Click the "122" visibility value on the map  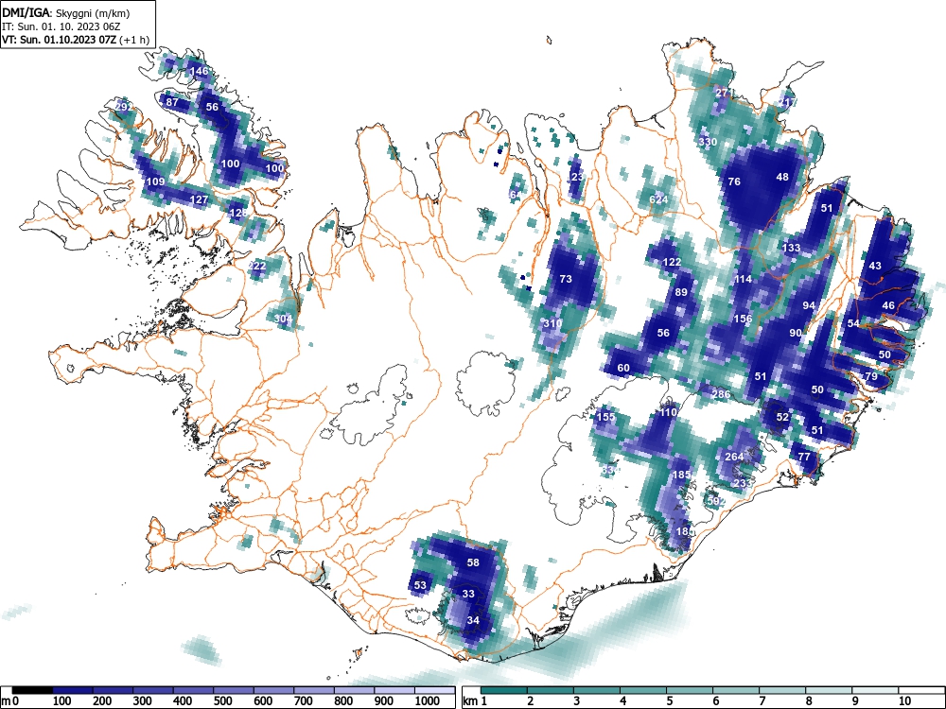click(672, 262)
